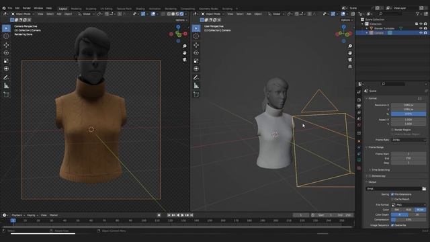Open the Options dropdown in the right viewport
Image resolution: width=430 pixels, height=242 pixels.
347,20
